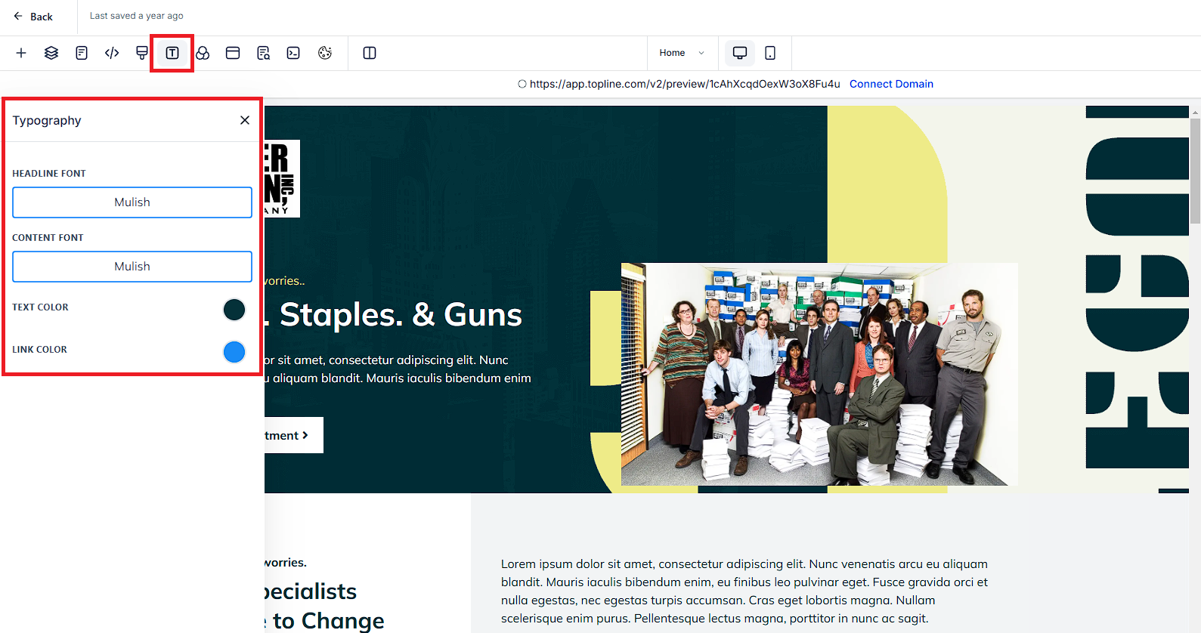Click the Back arrow button
Image resolution: width=1201 pixels, height=633 pixels.
point(33,16)
